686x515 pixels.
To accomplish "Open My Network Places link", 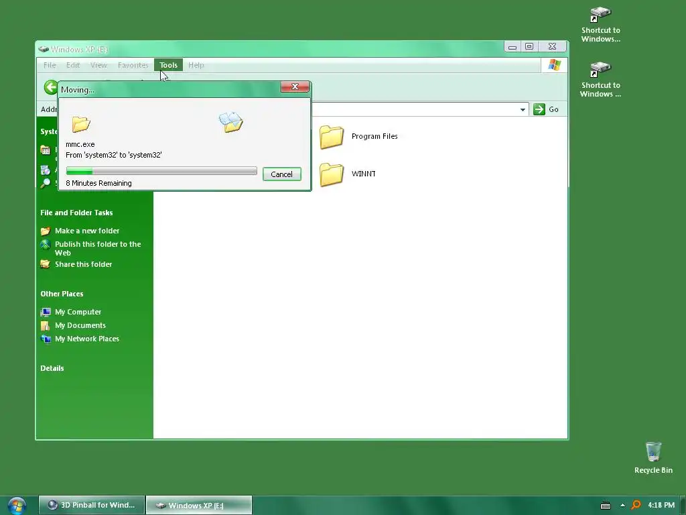I will (x=86, y=339).
